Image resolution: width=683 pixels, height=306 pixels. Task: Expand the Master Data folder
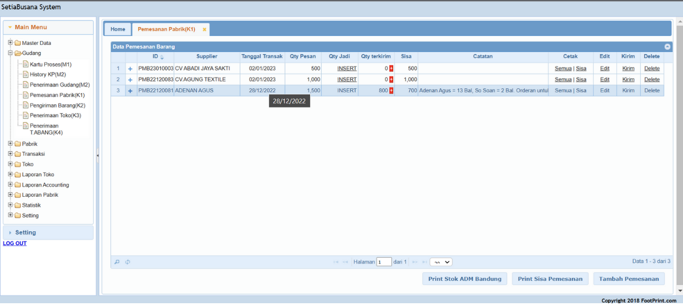tap(11, 43)
